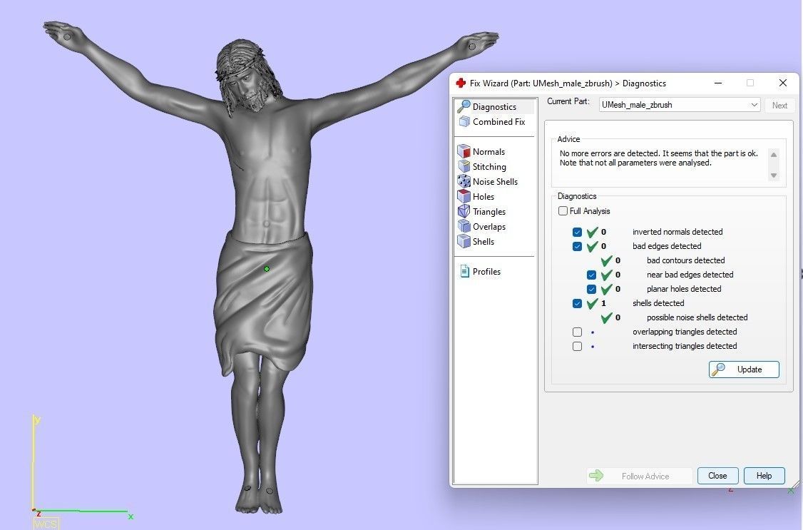Viewport: 803px width, 530px height.
Task: Switch to Combined Fix page
Action: click(498, 121)
